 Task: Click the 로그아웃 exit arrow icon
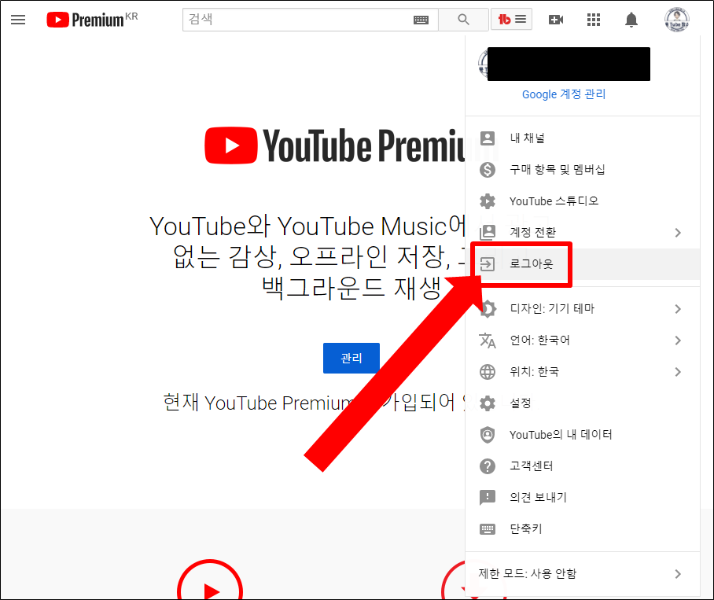[488, 263]
